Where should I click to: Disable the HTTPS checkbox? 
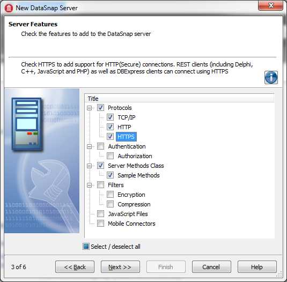[110, 136]
